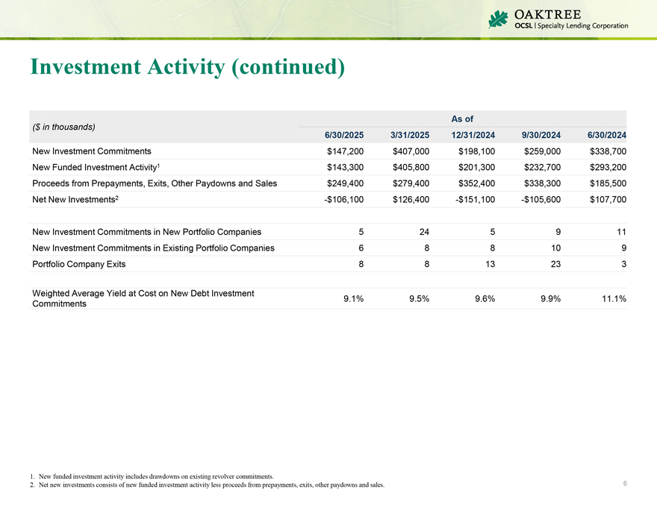The image size is (657, 507).
Task: Click the 11.1% weighted average yield value
Action: pyautogui.click(x=611, y=299)
